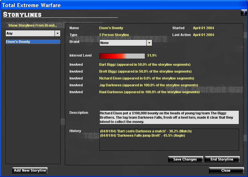Close the Storylines screen with Close button
Image resolution: width=248 pixels, height=177 pixels.
coord(225,170)
